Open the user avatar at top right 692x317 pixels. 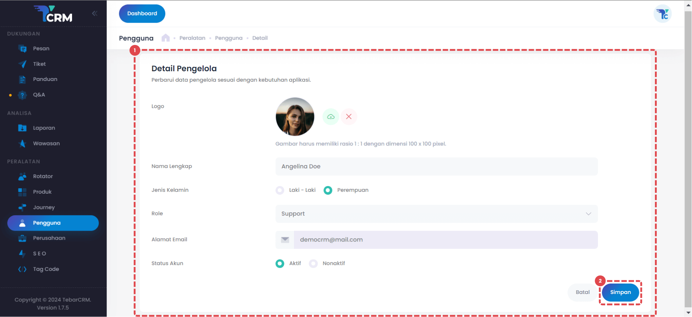[662, 14]
